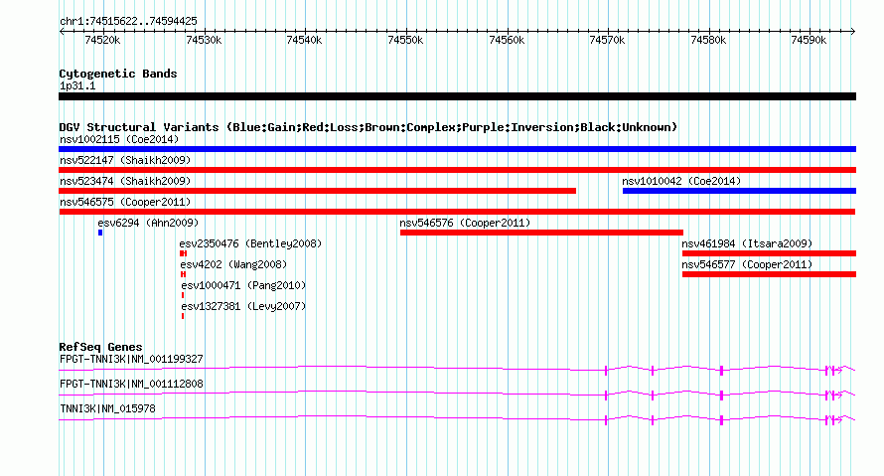Open the nsv461984 (Itsara2009) label

tap(747, 243)
